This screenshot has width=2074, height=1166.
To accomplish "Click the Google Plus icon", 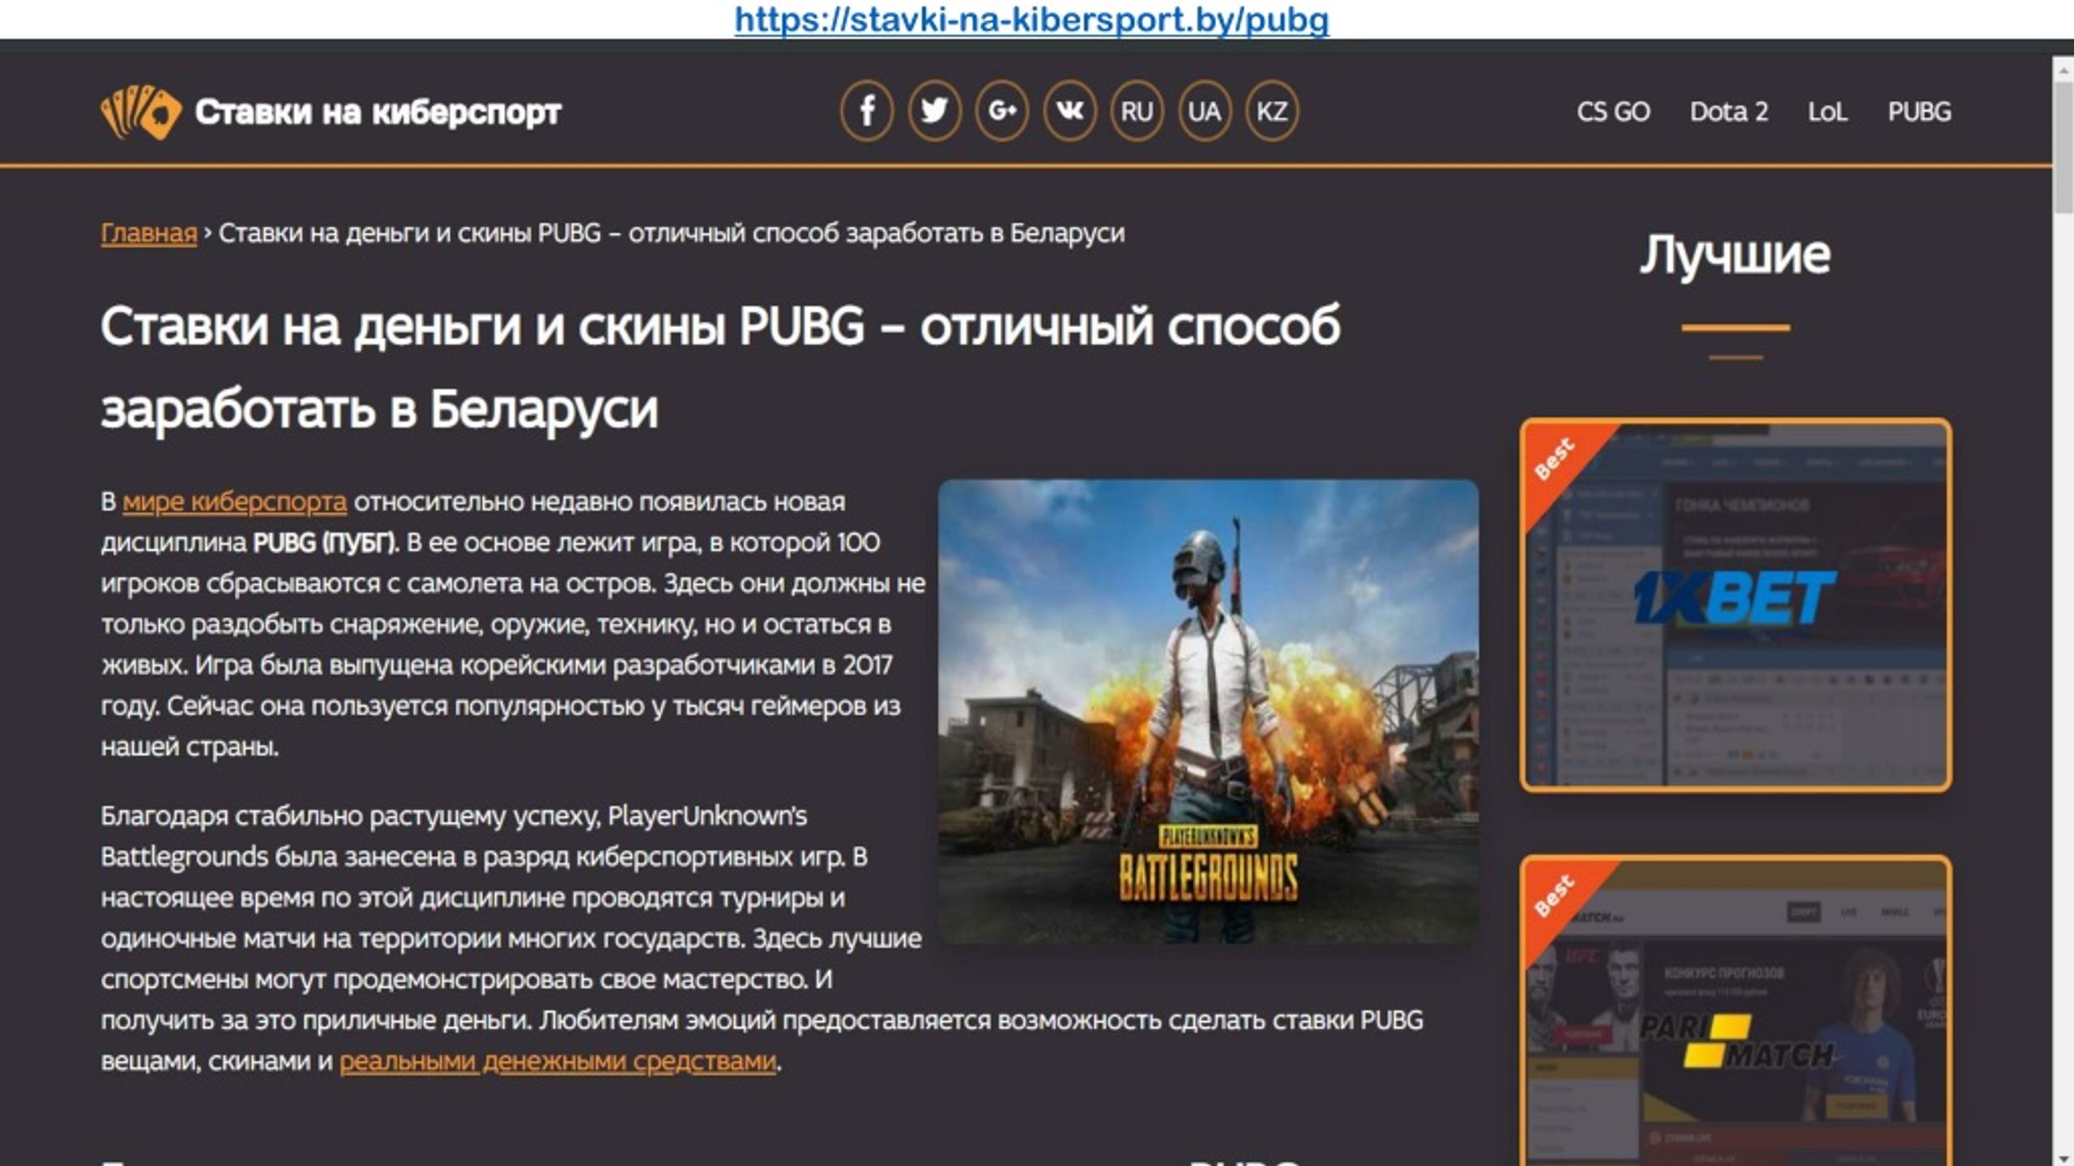I will point(1002,111).
